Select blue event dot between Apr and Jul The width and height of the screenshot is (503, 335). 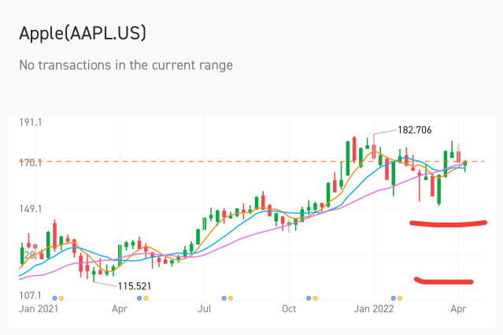tap(139, 298)
